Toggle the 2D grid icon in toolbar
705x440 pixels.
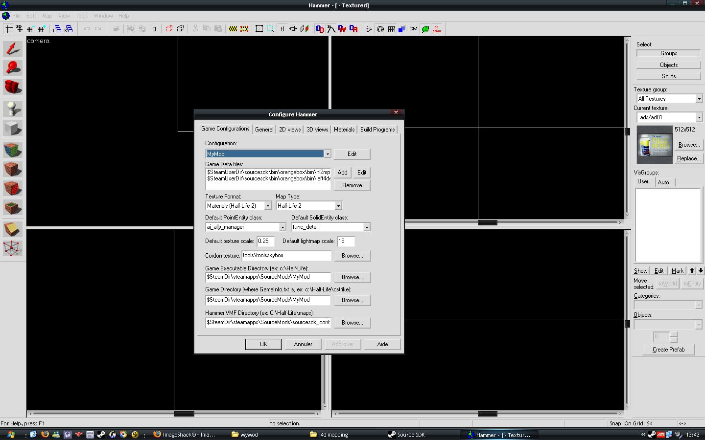tap(8, 29)
